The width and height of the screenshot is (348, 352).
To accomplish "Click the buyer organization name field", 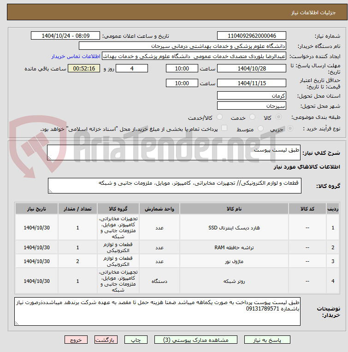I will [183, 46].
